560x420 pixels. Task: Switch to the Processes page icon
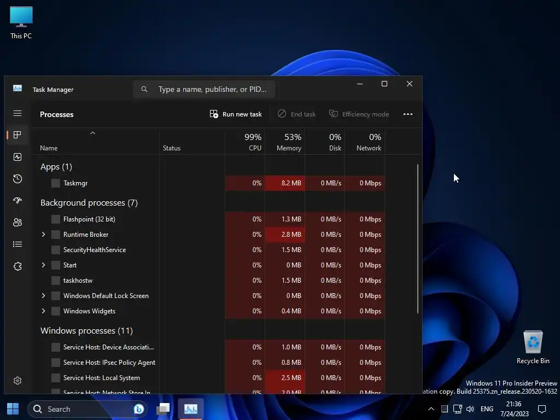tap(17, 135)
